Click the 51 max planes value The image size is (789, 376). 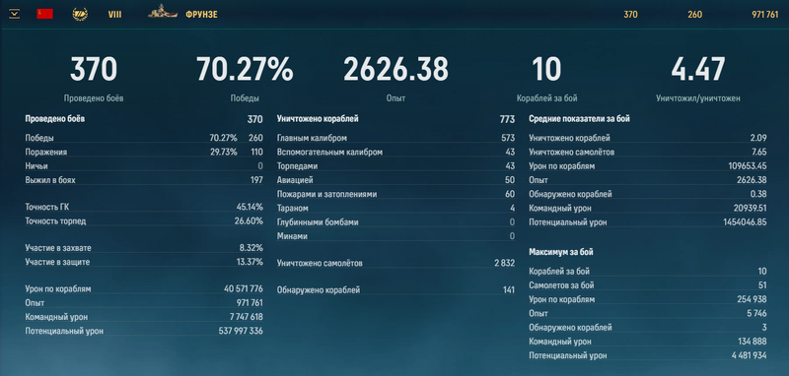762,285
